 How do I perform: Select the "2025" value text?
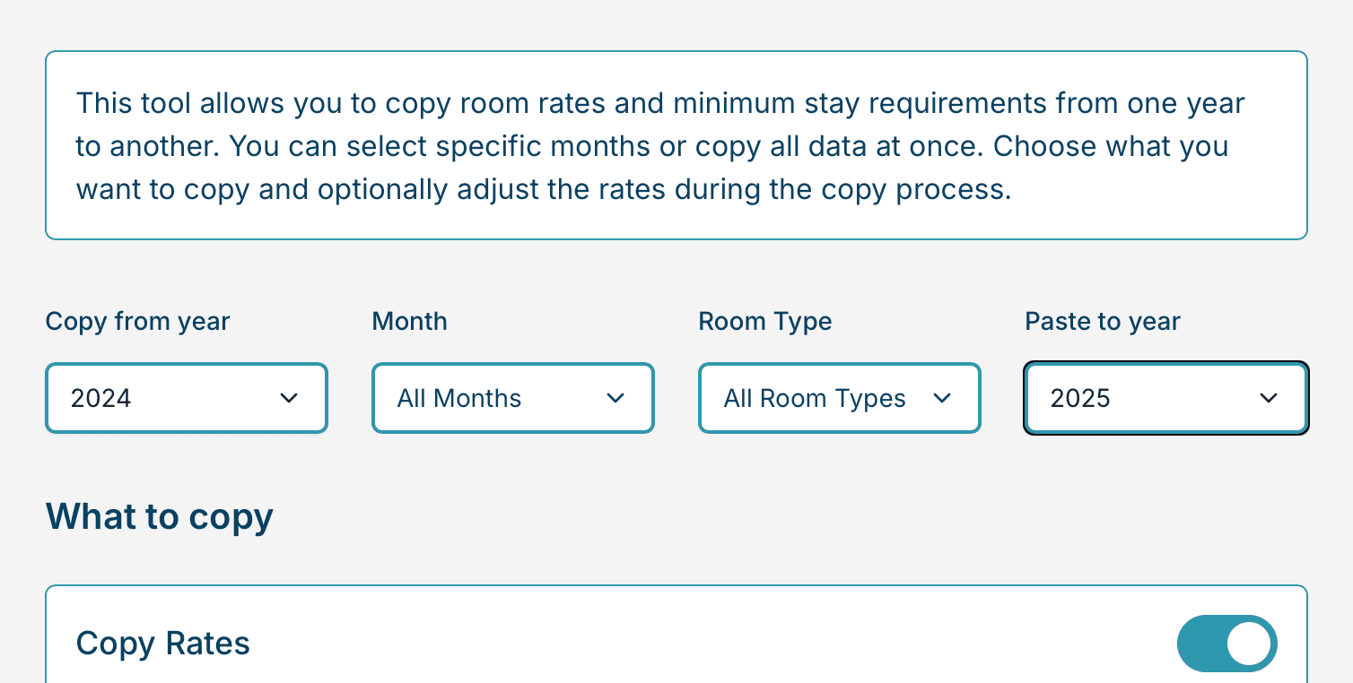pyautogui.click(x=1080, y=398)
